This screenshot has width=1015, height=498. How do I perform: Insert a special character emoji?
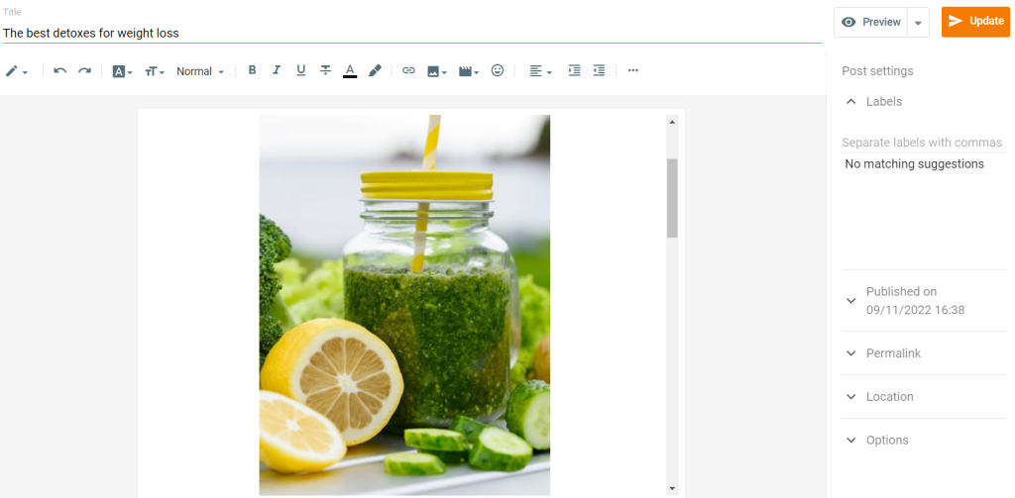click(x=498, y=70)
